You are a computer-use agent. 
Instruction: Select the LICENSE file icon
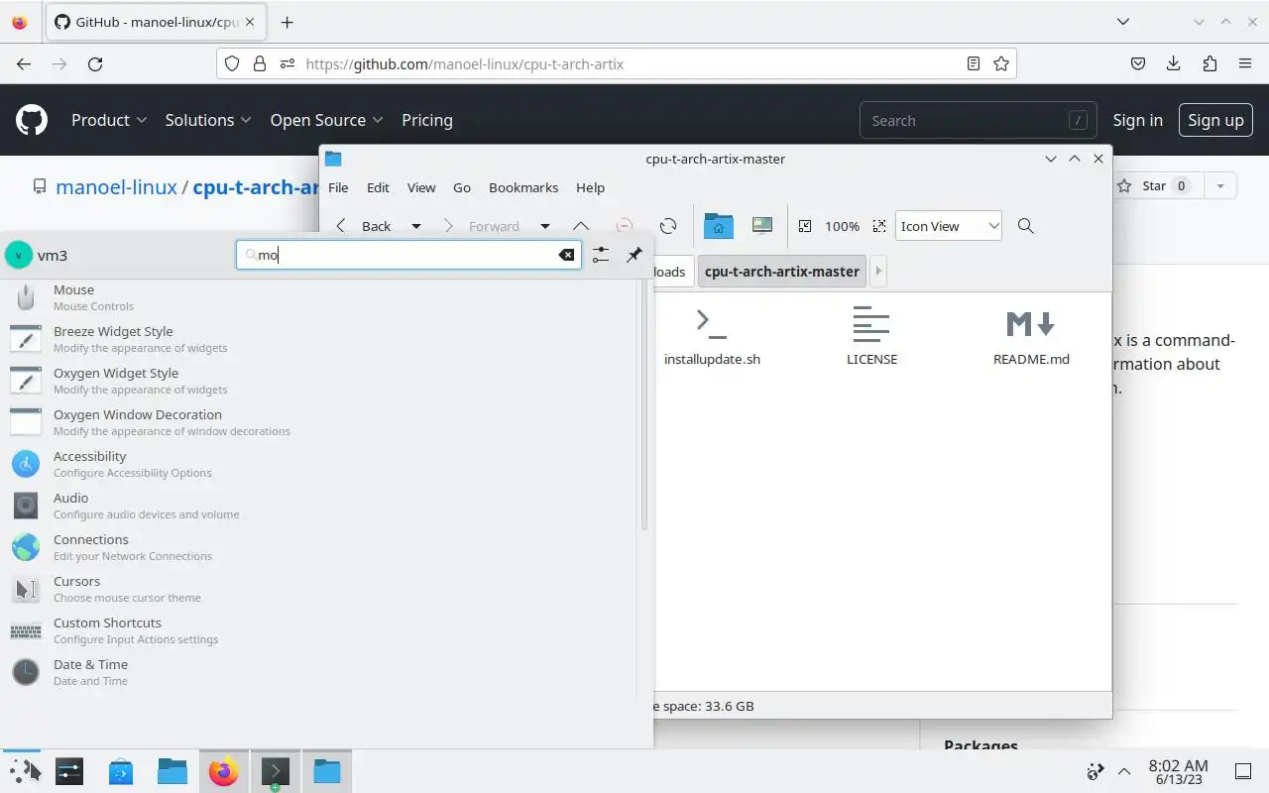(871, 324)
